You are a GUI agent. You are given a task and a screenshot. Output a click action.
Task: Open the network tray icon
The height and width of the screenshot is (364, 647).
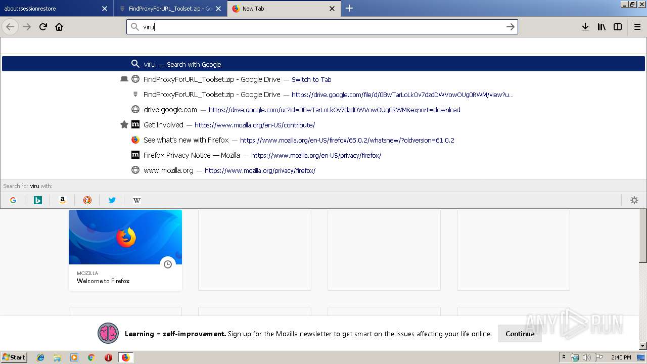(575, 357)
